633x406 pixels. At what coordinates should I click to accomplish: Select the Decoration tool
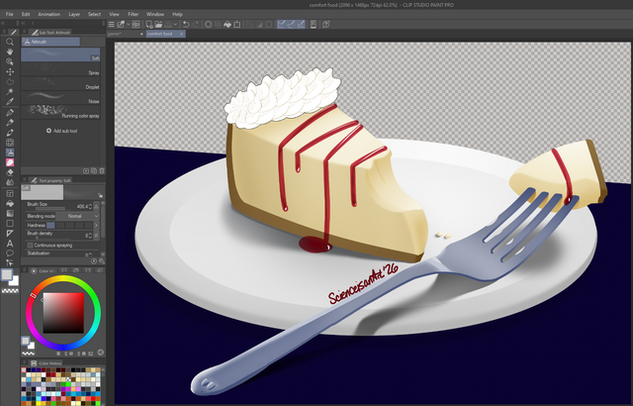10,143
